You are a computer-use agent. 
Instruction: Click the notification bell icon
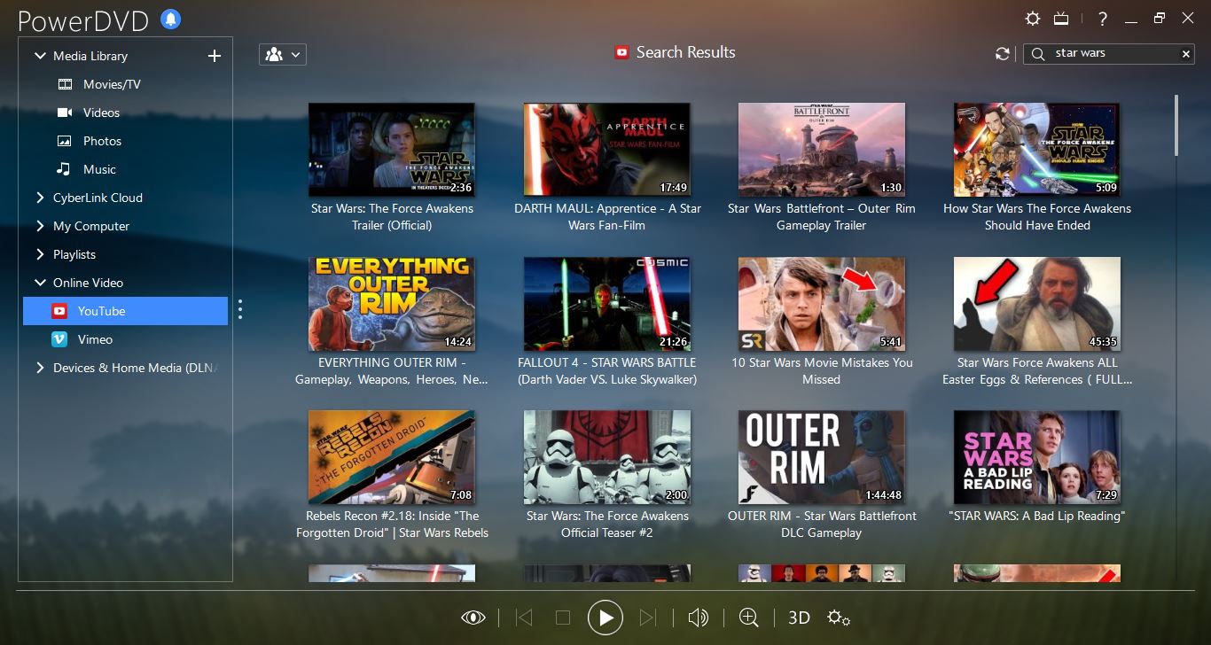pyautogui.click(x=171, y=19)
